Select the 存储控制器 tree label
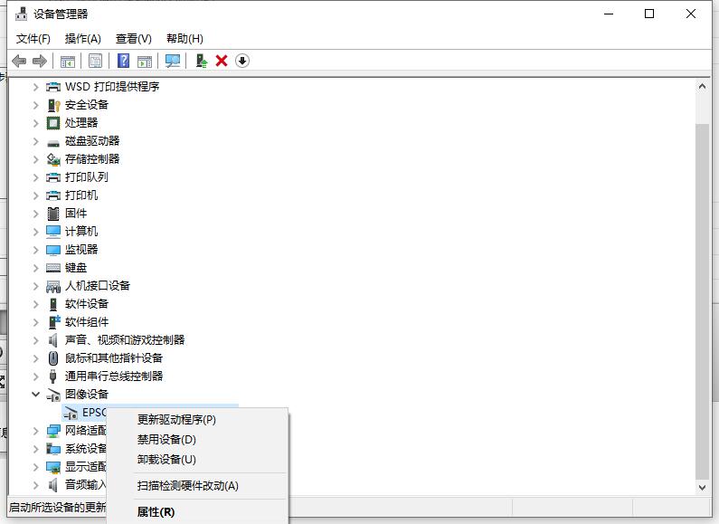Viewport: 719px width, 524px height. 92,159
